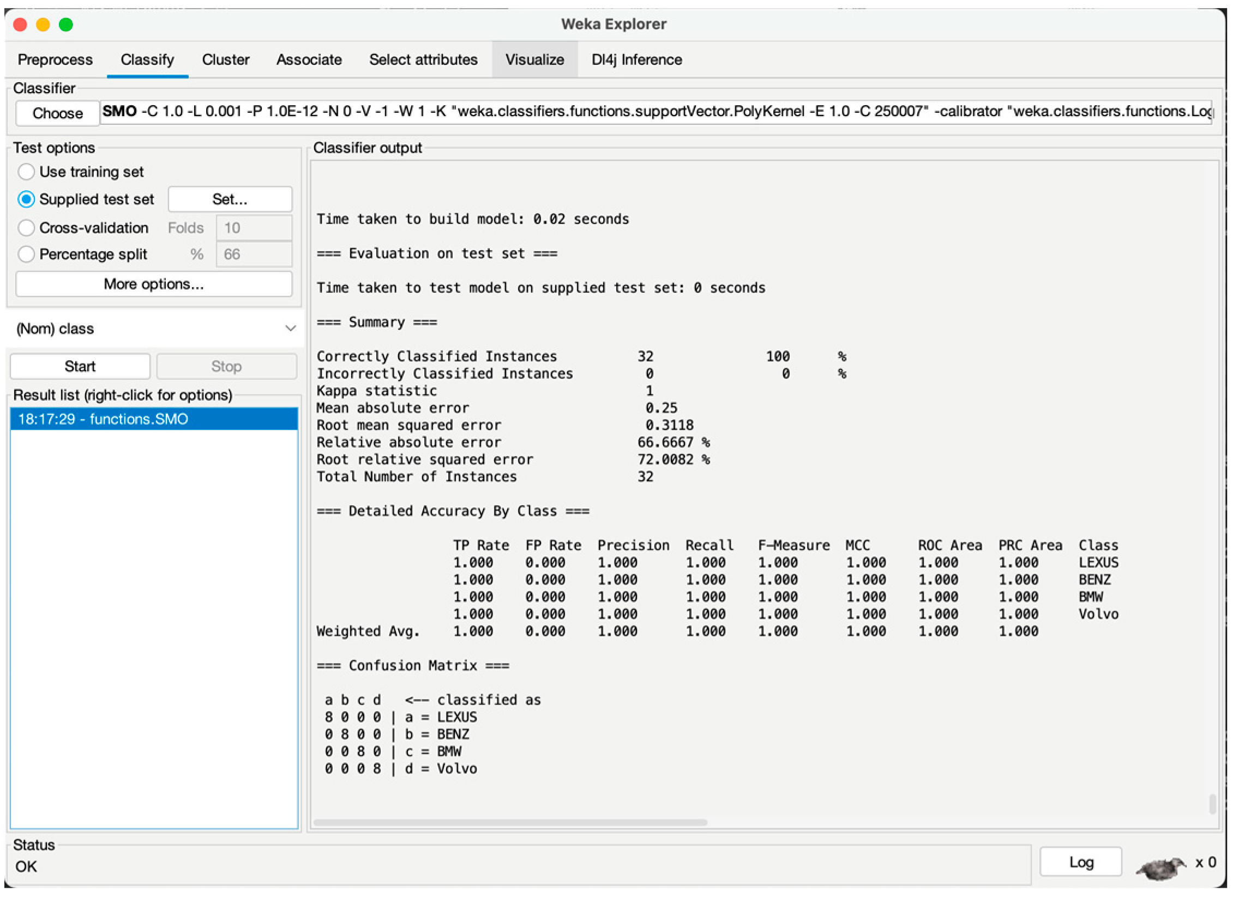Open the Log button
Image resolution: width=1233 pixels, height=898 pixels.
tap(1081, 863)
